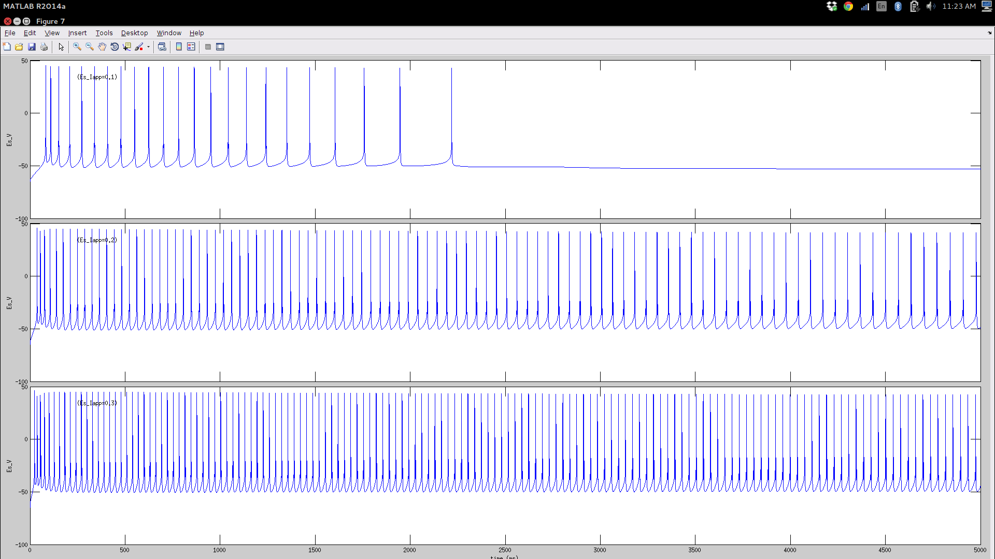Open the Desktop menu
This screenshot has height=559, width=995.
pyautogui.click(x=134, y=33)
